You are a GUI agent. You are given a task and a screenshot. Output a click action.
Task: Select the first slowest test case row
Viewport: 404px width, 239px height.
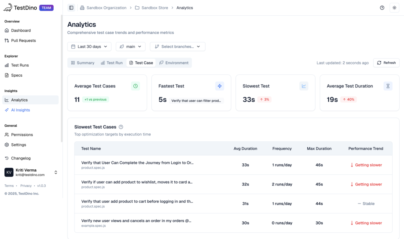(233, 165)
